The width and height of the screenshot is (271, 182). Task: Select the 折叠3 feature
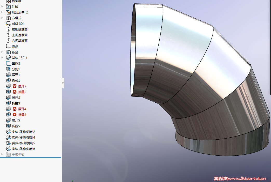(x=16, y=103)
